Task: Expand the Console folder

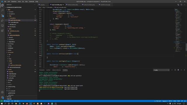Action: click(11, 12)
